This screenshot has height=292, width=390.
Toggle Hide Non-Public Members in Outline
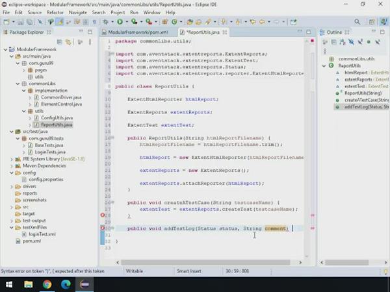(369, 42)
